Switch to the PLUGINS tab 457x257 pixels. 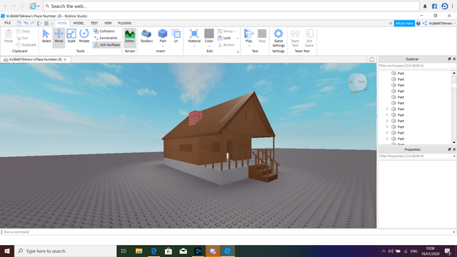125,23
